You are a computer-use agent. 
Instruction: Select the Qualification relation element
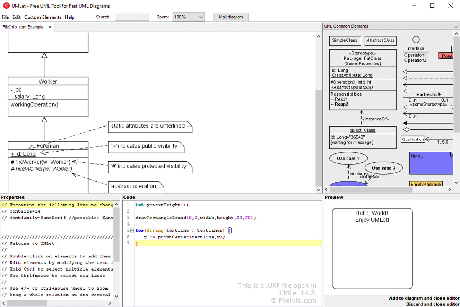(413, 139)
